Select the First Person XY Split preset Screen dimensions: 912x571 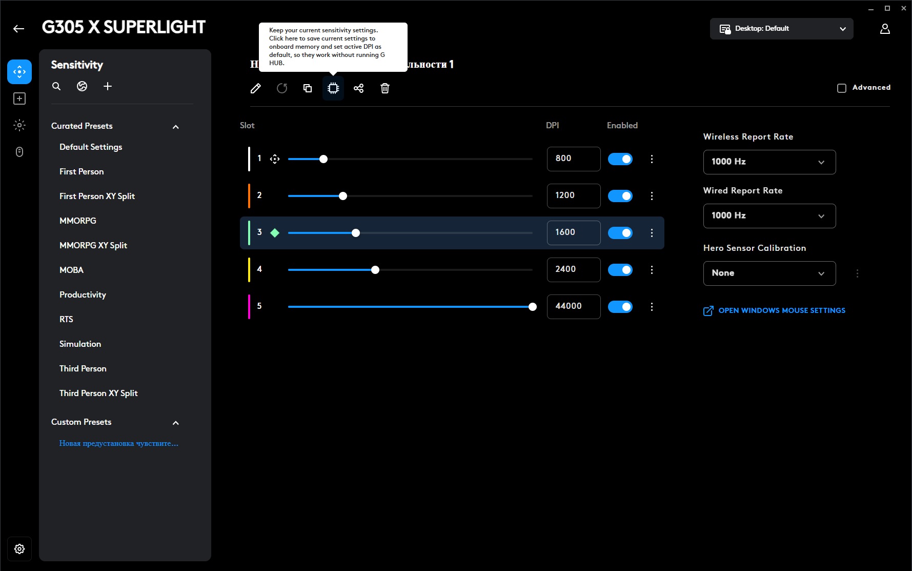pyautogui.click(x=97, y=196)
